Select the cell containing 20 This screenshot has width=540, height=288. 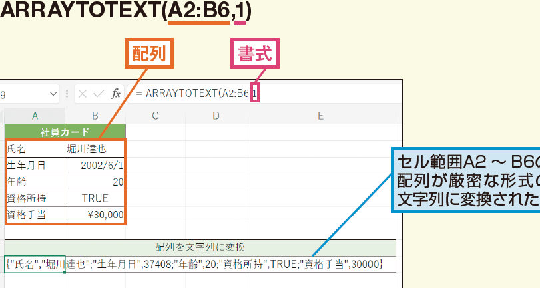pos(95,182)
